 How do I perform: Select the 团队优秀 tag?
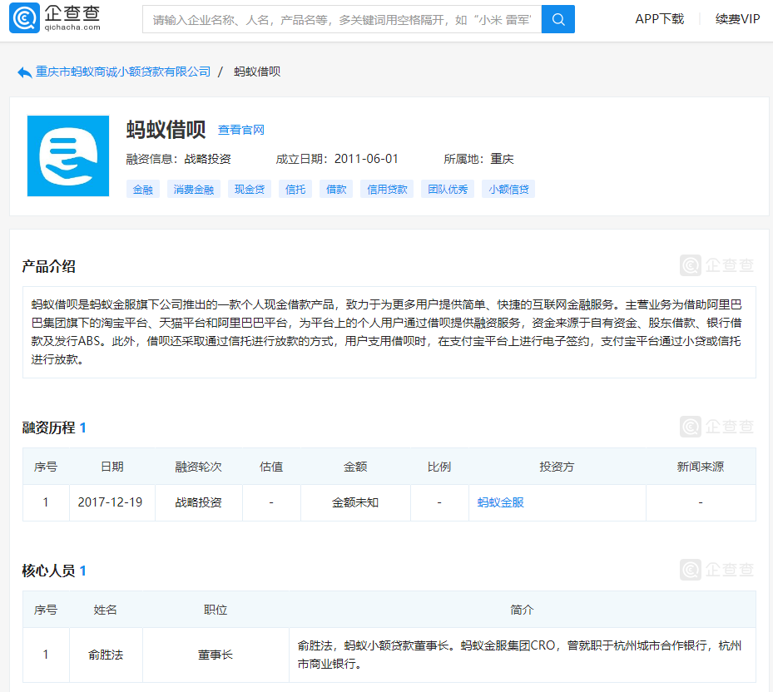pos(448,190)
